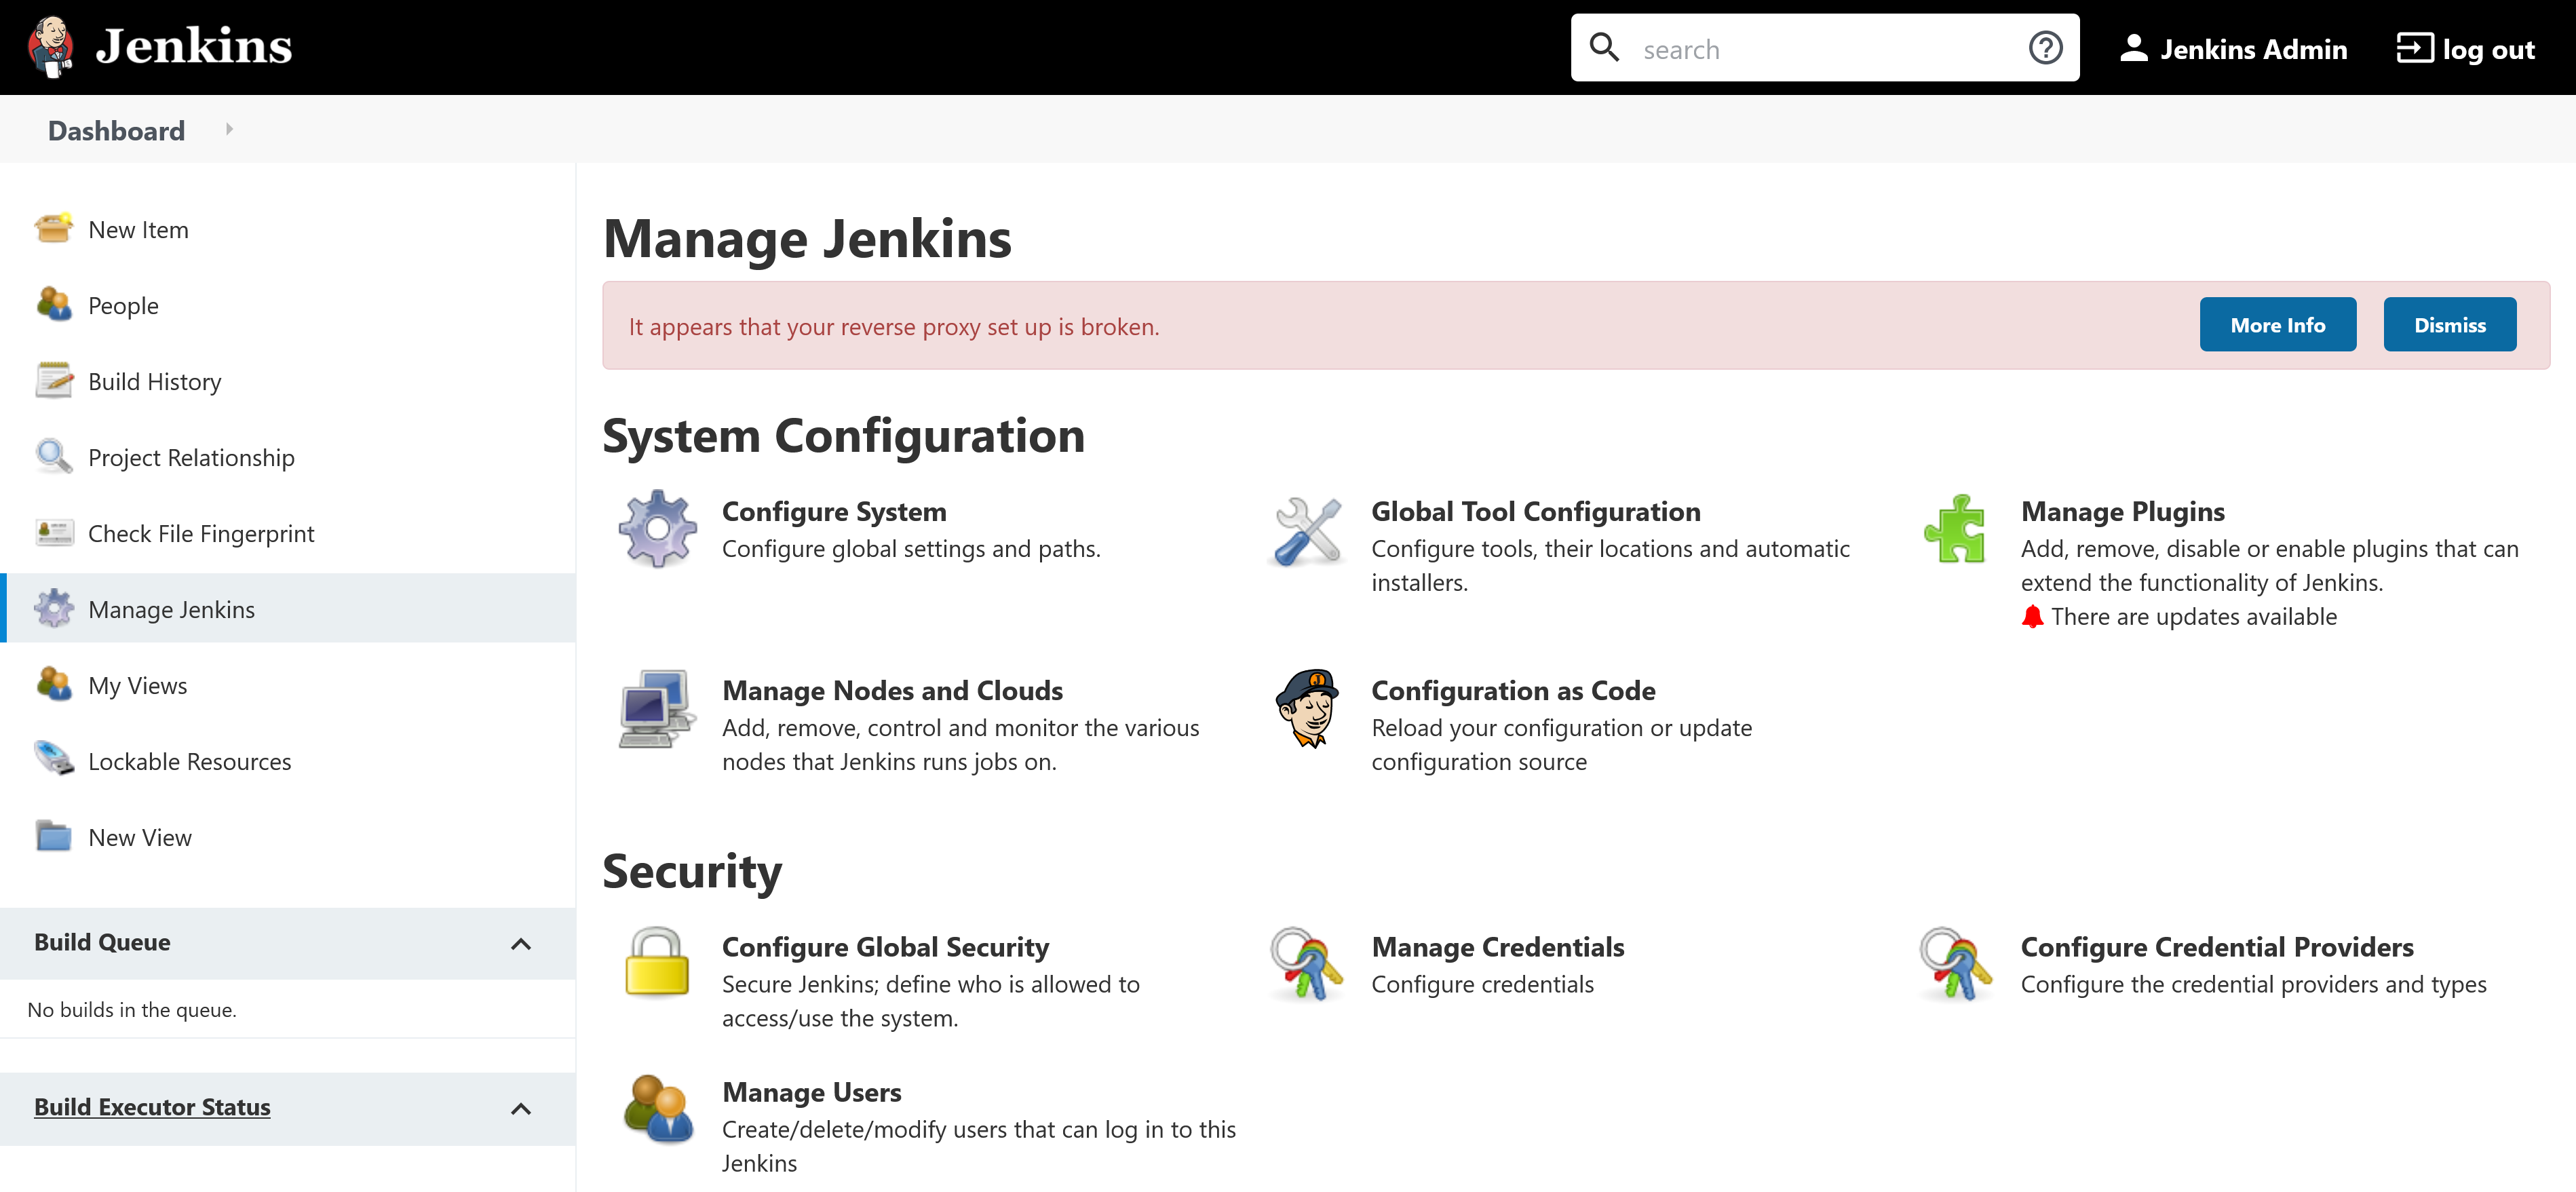
Task: Click the Configure System gear icon
Action: [x=655, y=527]
